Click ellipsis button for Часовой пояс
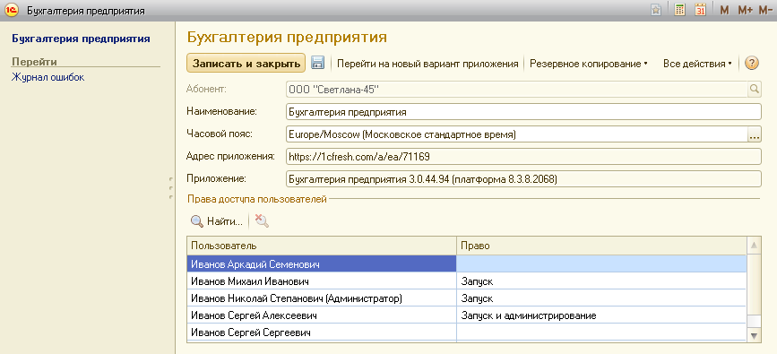Viewport: 777px width, 354px height. tap(754, 134)
